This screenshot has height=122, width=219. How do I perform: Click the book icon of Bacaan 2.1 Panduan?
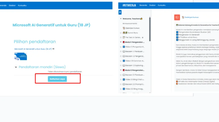[x=124, y=75]
